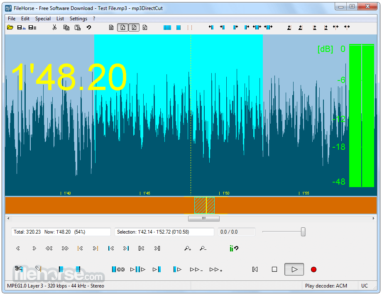This screenshot has width=382, height=295.
Task: Click the first selection-edge arrow icon
Action: click(211, 27)
